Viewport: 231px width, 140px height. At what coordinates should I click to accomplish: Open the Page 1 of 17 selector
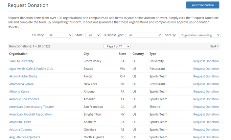(117, 46)
